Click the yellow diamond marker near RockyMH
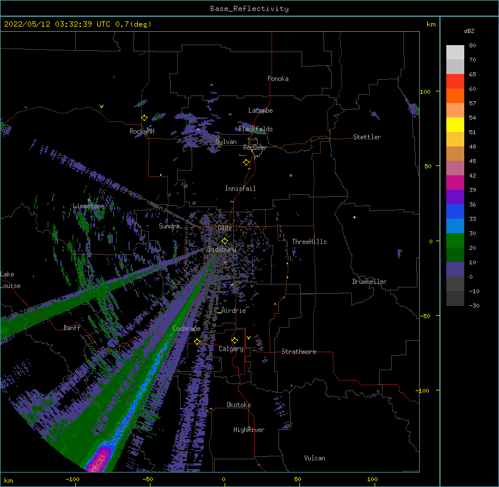This screenshot has width=499, height=487. tap(144, 118)
